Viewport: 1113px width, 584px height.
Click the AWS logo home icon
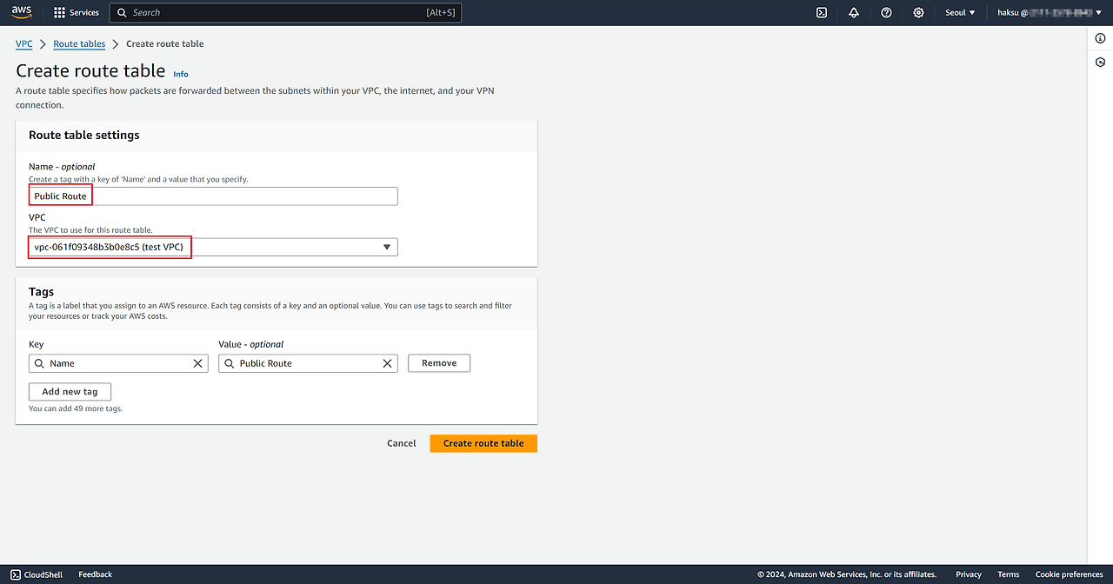(x=22, y=12)
